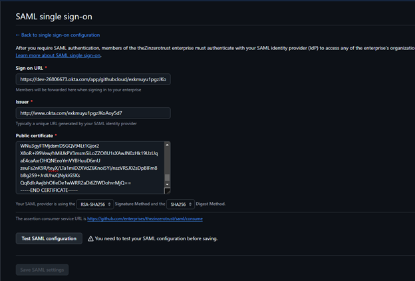The height and width of the screenshot is (281, 415).
Task: Click the 'Sign on URL' field label
Action: (29, 68)
